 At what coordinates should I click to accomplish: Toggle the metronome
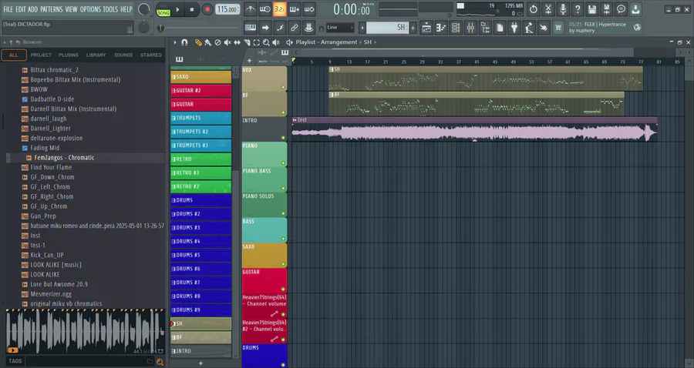pos(250,8)
